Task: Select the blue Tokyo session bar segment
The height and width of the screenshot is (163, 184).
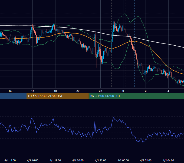Action: click(x=13, y=96)
